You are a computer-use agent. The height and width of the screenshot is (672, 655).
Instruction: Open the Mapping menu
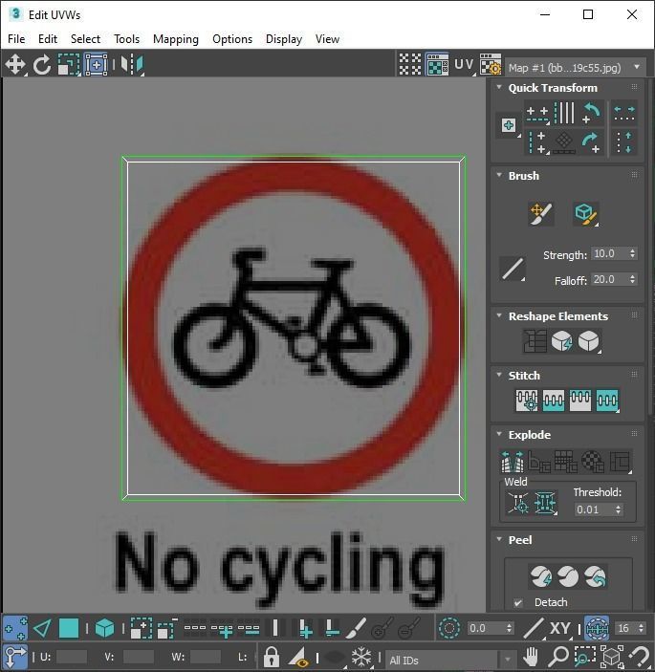[x=176, y=39]
